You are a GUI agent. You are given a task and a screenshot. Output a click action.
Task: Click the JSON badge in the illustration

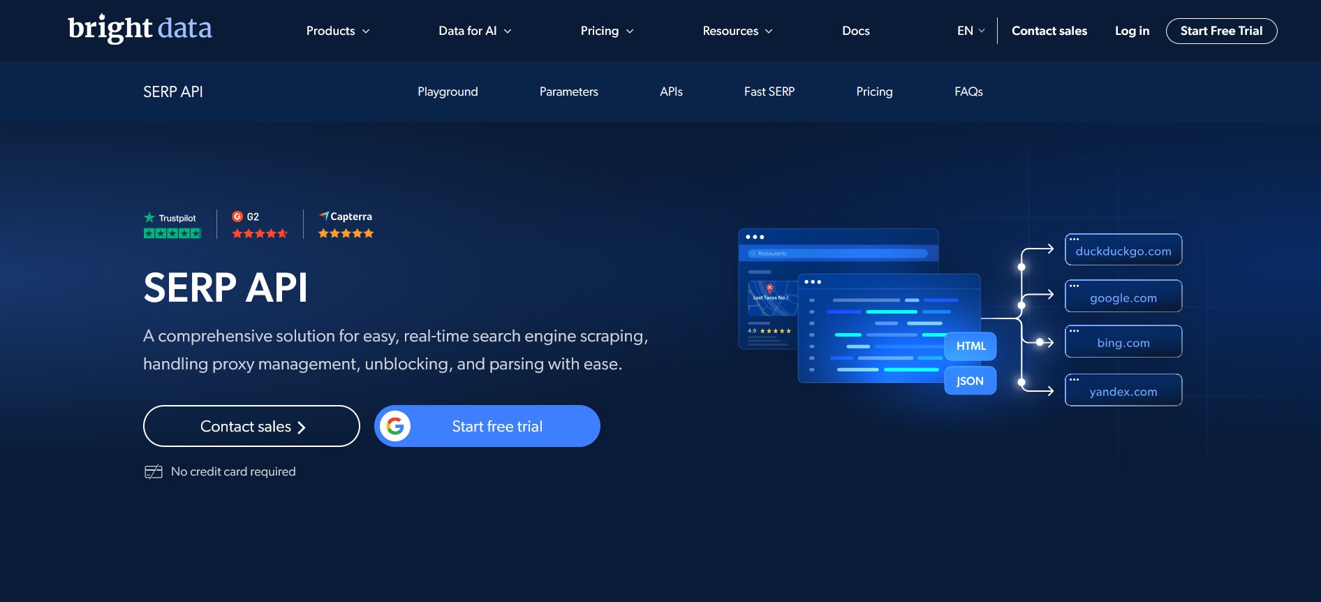tap(971, 381)
